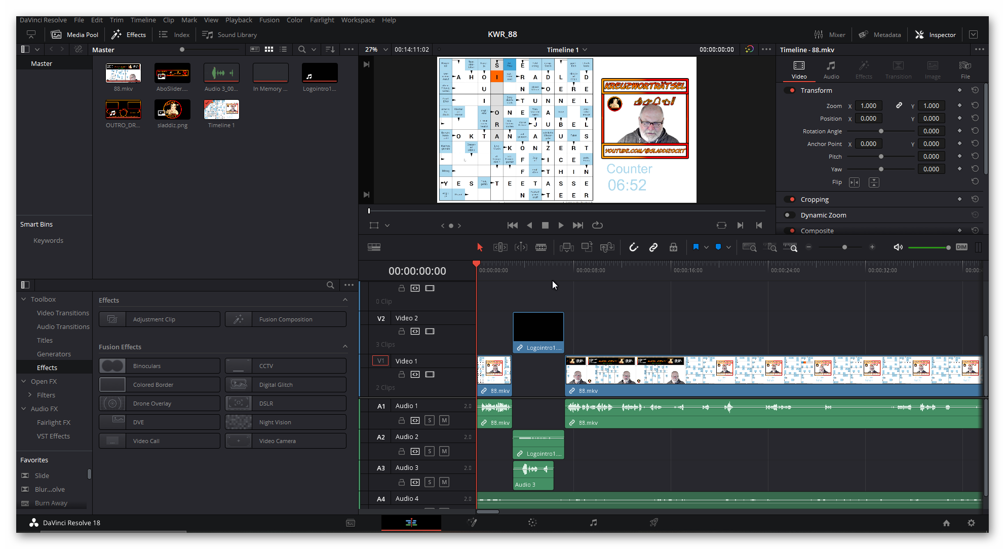
Task: Switch to the Audio inspector tab
Action: [831, 70]
